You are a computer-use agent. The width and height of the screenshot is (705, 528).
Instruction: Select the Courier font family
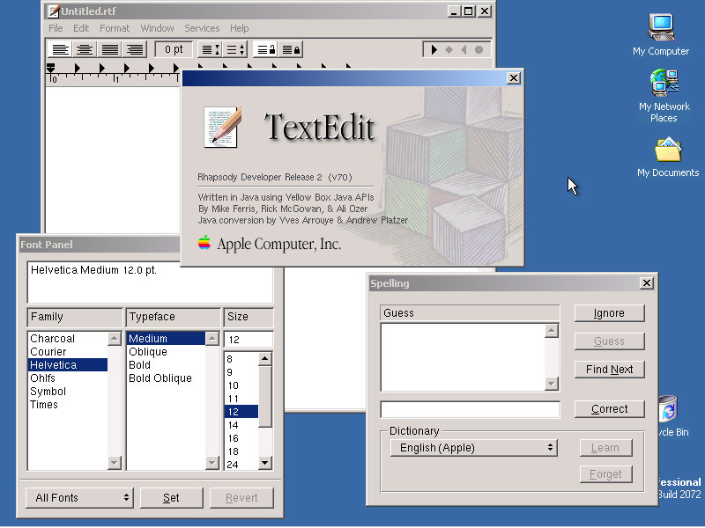(x=68, y=351)
